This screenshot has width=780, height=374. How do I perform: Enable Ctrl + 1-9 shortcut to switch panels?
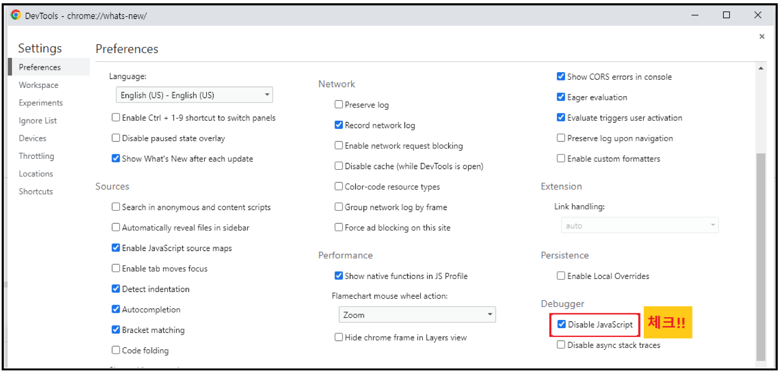(116, 117)
